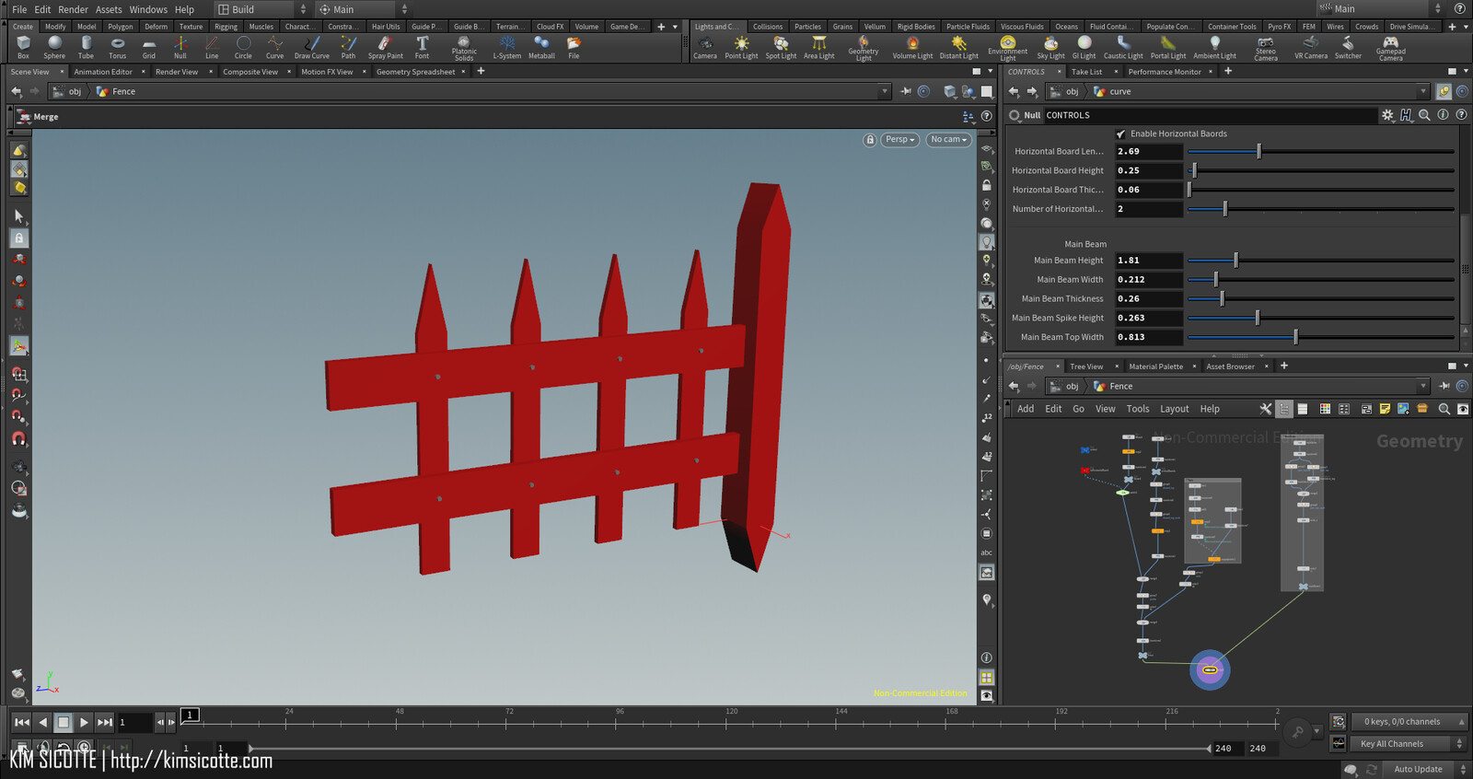Open the keys and channels dropdown
The image size is (1473, 779).
tap(1409, 722)
